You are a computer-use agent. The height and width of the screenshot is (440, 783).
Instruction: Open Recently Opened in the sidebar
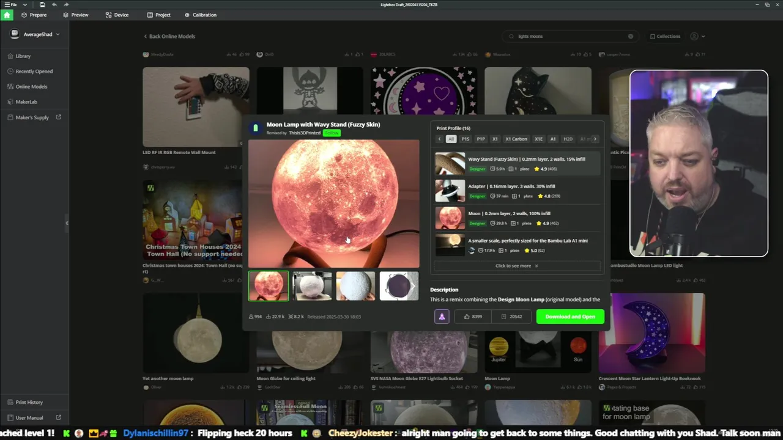click(x=31, y=71)
